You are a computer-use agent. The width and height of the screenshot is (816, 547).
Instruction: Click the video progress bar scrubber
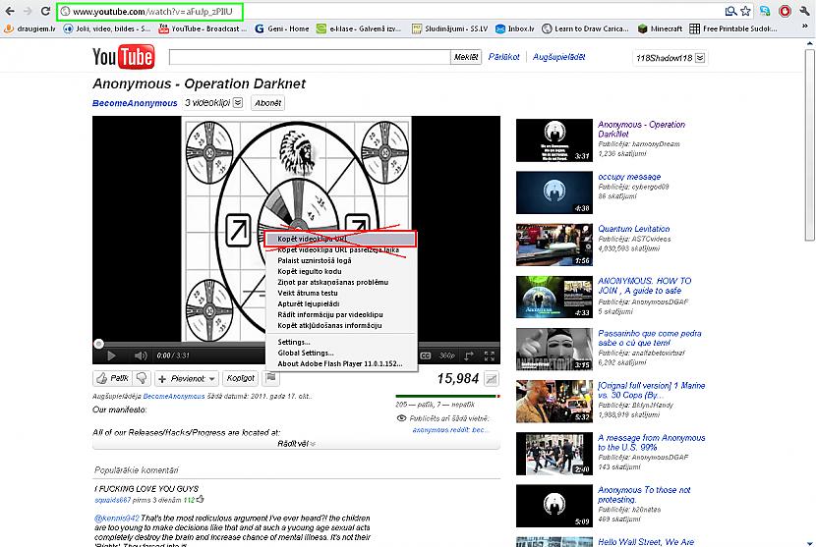(98, 344)
